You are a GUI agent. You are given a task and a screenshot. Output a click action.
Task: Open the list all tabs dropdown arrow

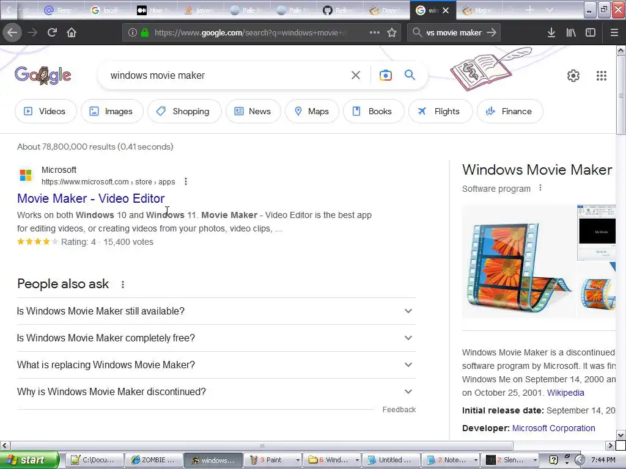coord(550,10)
